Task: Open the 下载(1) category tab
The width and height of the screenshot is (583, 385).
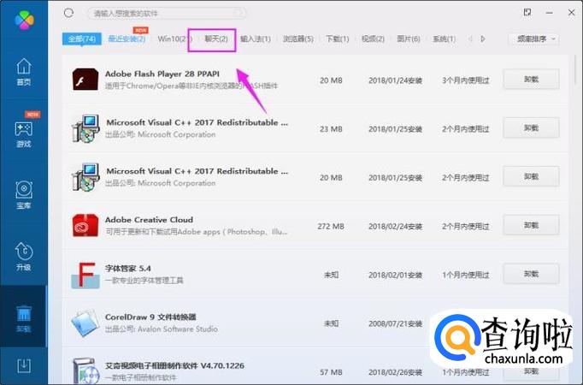Action: point(337,38)
